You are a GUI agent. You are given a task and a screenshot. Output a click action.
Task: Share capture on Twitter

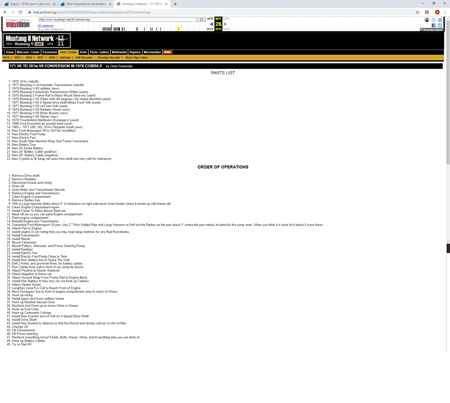(x=440, y=25)
